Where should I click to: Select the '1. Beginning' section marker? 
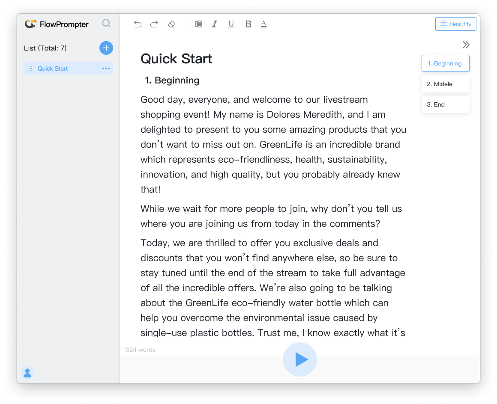click(445, 63)
